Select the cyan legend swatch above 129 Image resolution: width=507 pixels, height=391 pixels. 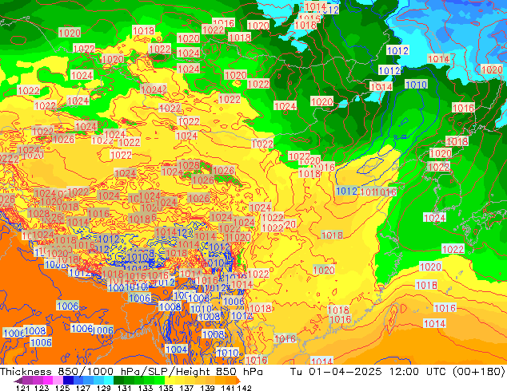pos(109,381)
